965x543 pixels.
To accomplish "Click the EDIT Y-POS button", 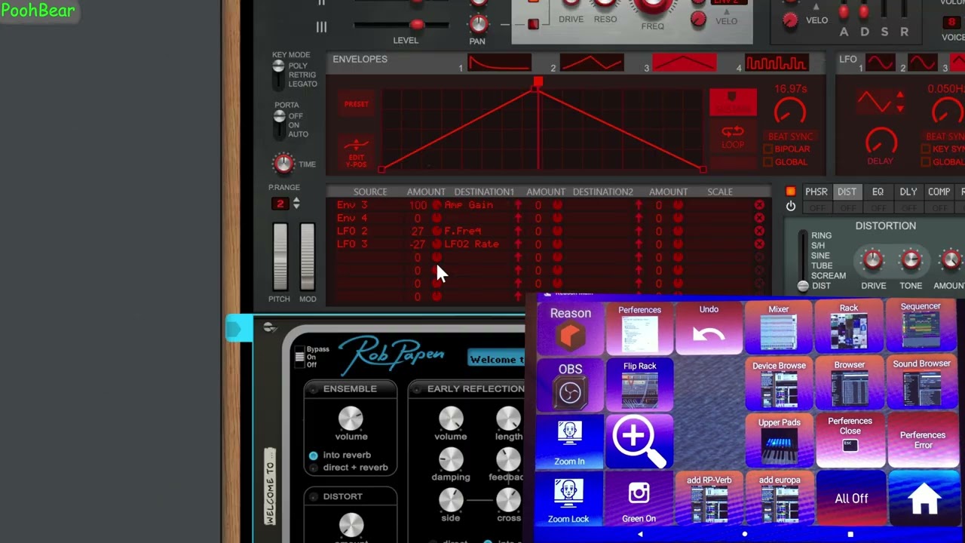I will 356,153.
